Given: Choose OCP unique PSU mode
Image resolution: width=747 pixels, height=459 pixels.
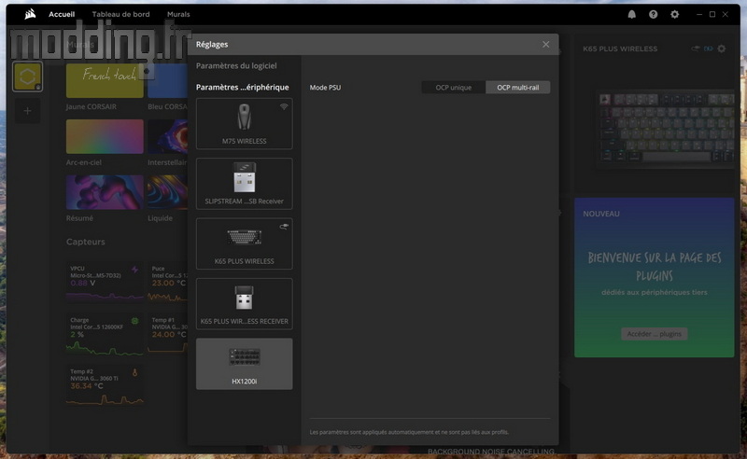Looking at the screenshot, I should [454, 87].
